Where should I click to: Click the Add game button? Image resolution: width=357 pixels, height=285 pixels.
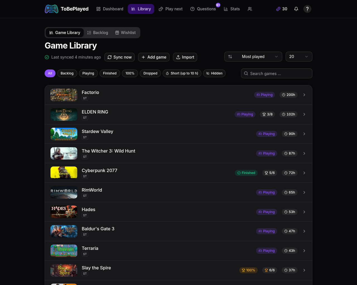(x=154, y=57)
